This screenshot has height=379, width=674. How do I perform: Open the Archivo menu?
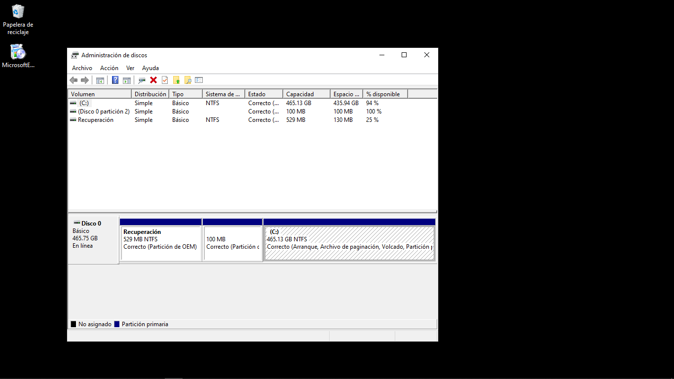click(x=82, y=68)
